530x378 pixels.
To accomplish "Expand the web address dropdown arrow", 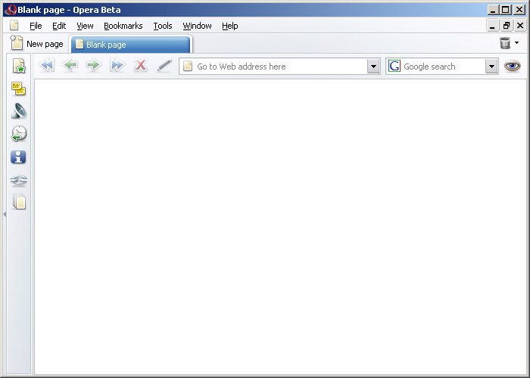I will click(x=373, y=67).
